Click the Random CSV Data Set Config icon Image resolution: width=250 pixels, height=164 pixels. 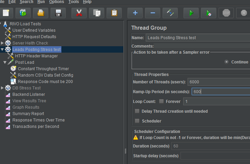(x=13, y=75)
